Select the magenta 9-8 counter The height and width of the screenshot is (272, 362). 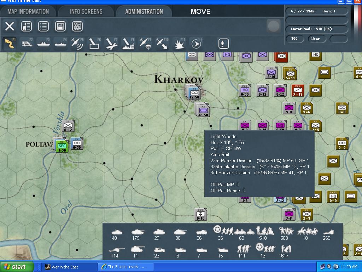[x=289, y=108]
